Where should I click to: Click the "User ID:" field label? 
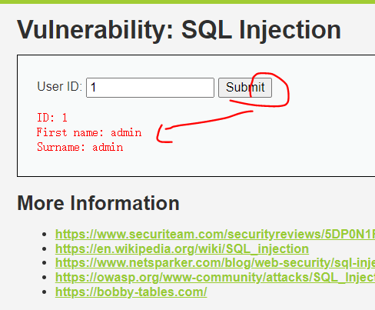coord(59,87)
